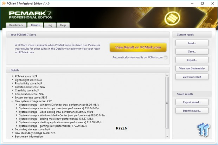Expand the Lightweight score entry
Screen dimensions: 218x145
coord(13,80)
